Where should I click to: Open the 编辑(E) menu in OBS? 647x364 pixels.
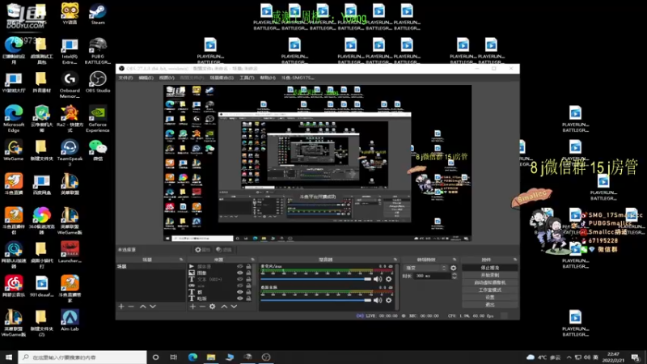[146, 78]
